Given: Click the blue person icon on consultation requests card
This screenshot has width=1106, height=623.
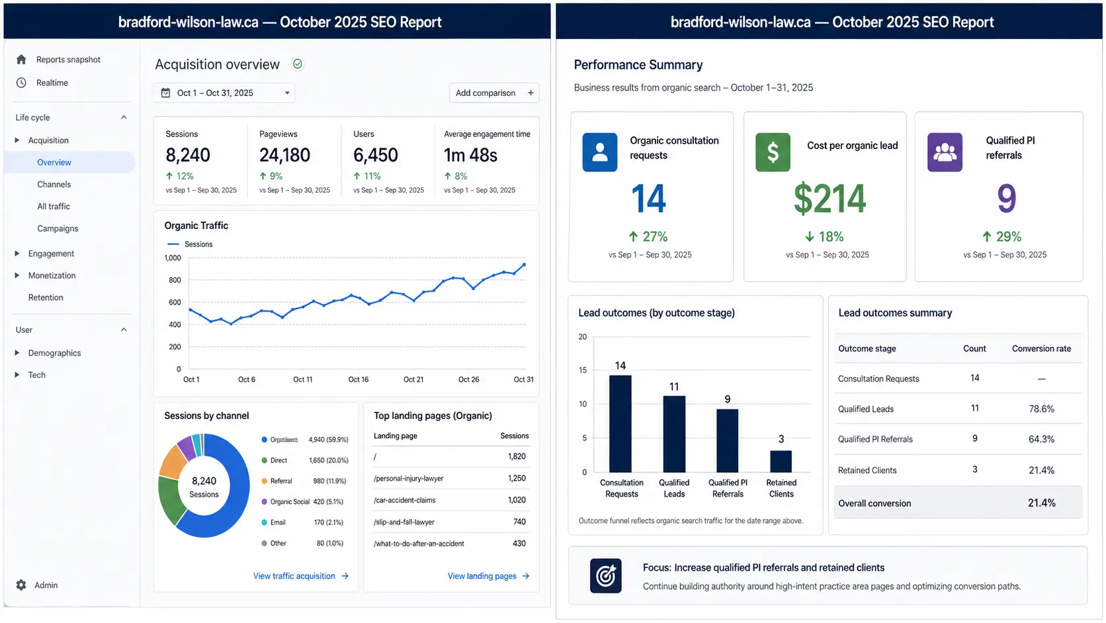Looking at the screenshot, I should [x=600, y=152].
